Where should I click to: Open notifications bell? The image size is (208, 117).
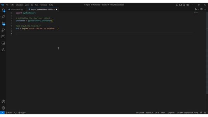[205, 113]
